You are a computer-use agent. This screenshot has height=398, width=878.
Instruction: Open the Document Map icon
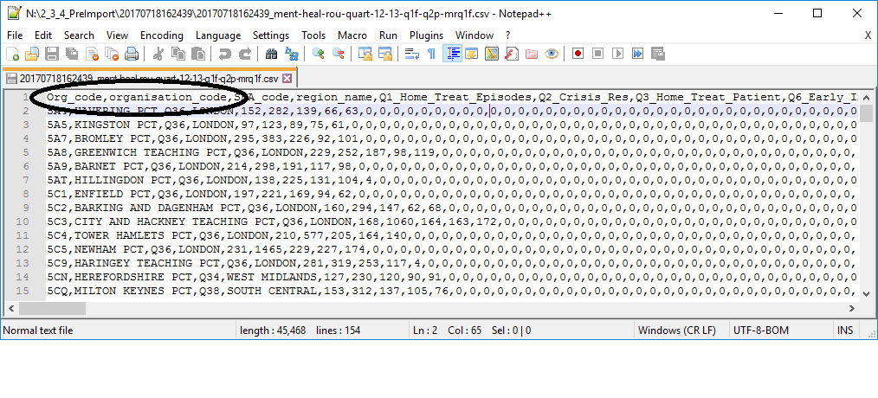492,54
